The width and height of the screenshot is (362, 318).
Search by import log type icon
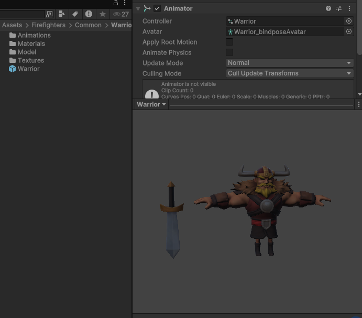[89, 14]
